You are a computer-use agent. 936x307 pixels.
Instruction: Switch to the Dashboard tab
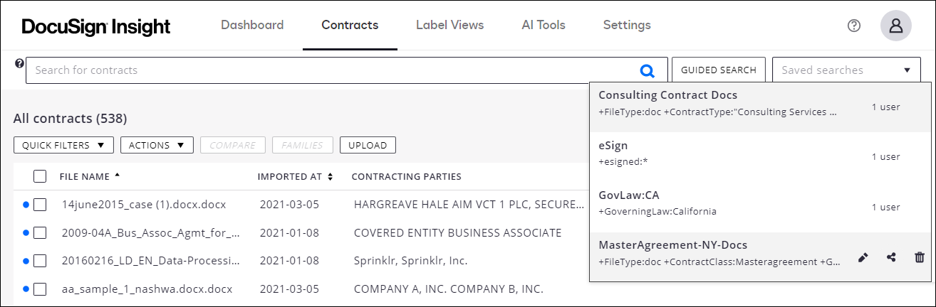point(252,26)
